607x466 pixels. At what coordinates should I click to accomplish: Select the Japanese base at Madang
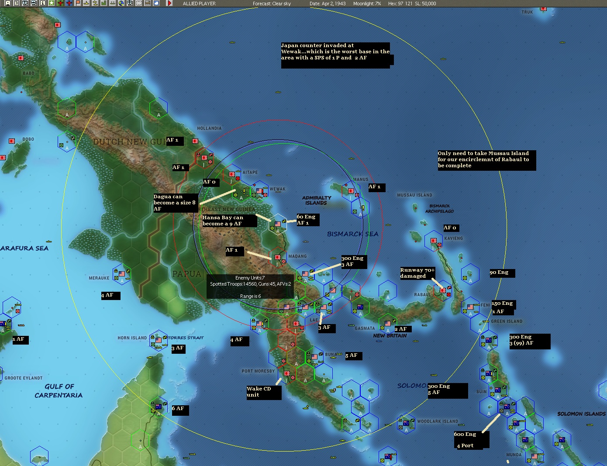(277, 257)
